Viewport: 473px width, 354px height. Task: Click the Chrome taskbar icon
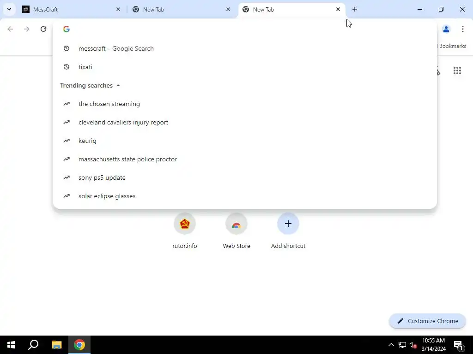pos(79,345)
